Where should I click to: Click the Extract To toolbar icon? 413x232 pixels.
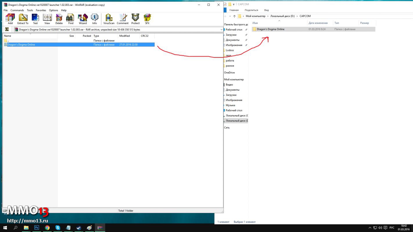[x=23, y=19]
